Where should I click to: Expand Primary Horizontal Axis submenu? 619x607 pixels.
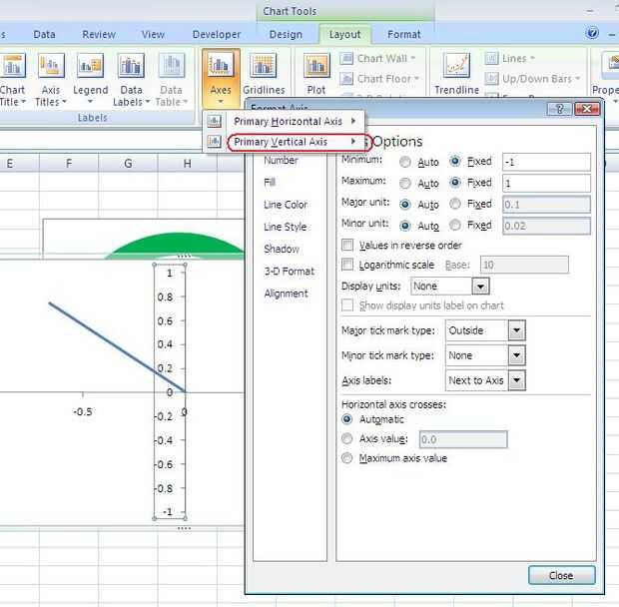point(353,121)
